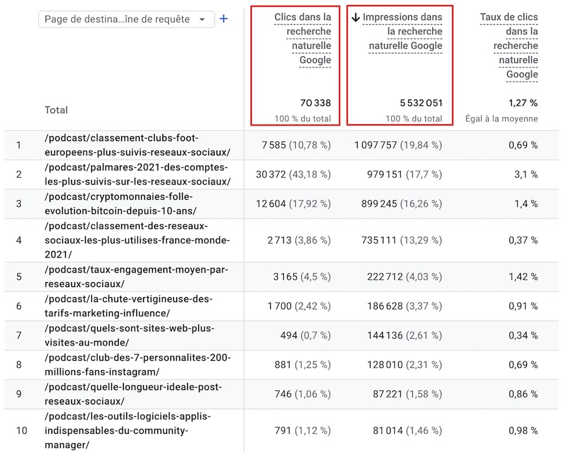Click the 1 097 757 impressions cell
The image size is (563, 454).
398,145
